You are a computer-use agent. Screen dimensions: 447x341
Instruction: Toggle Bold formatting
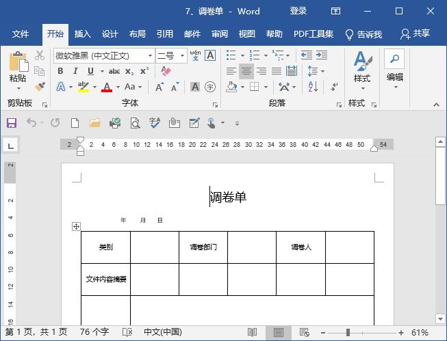pos(60,71)
